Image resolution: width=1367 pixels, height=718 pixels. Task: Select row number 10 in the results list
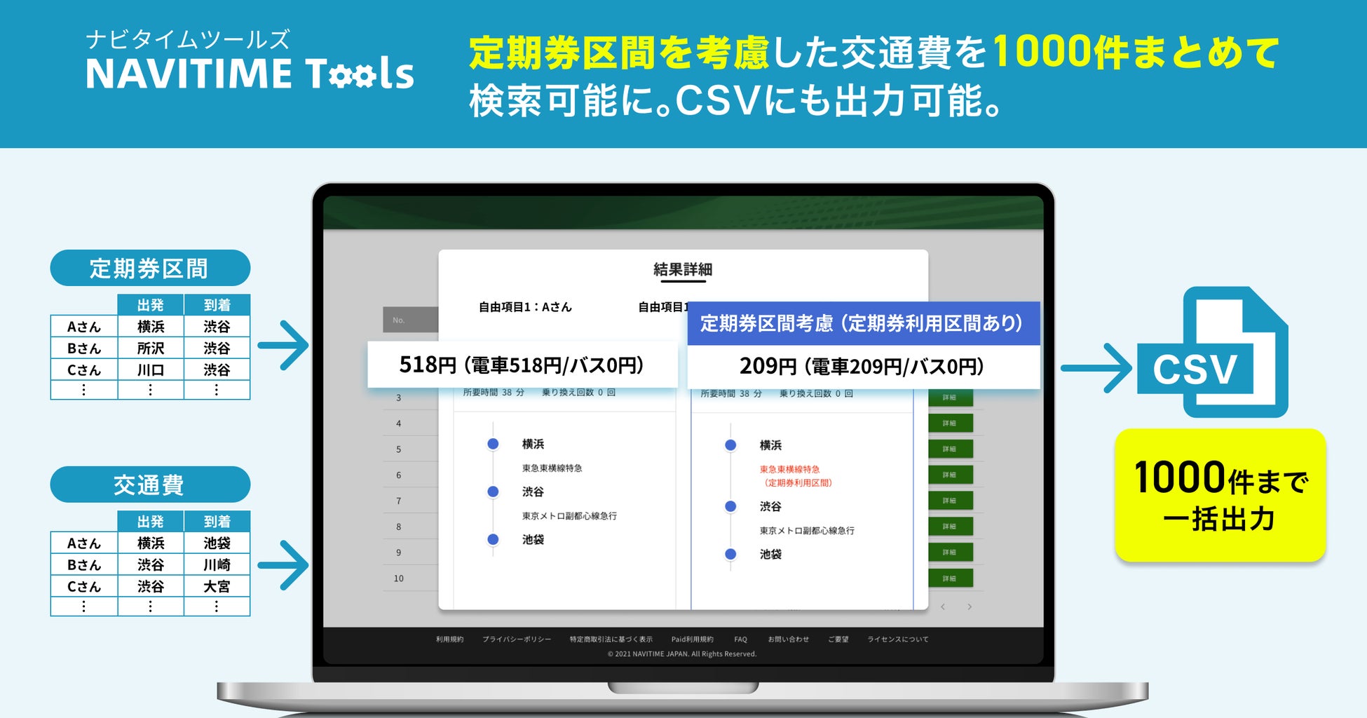(399, 578)
